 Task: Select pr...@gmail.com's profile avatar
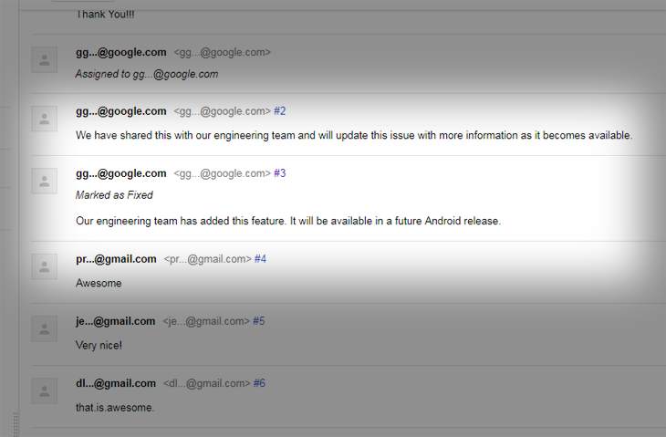coord(44,266)
